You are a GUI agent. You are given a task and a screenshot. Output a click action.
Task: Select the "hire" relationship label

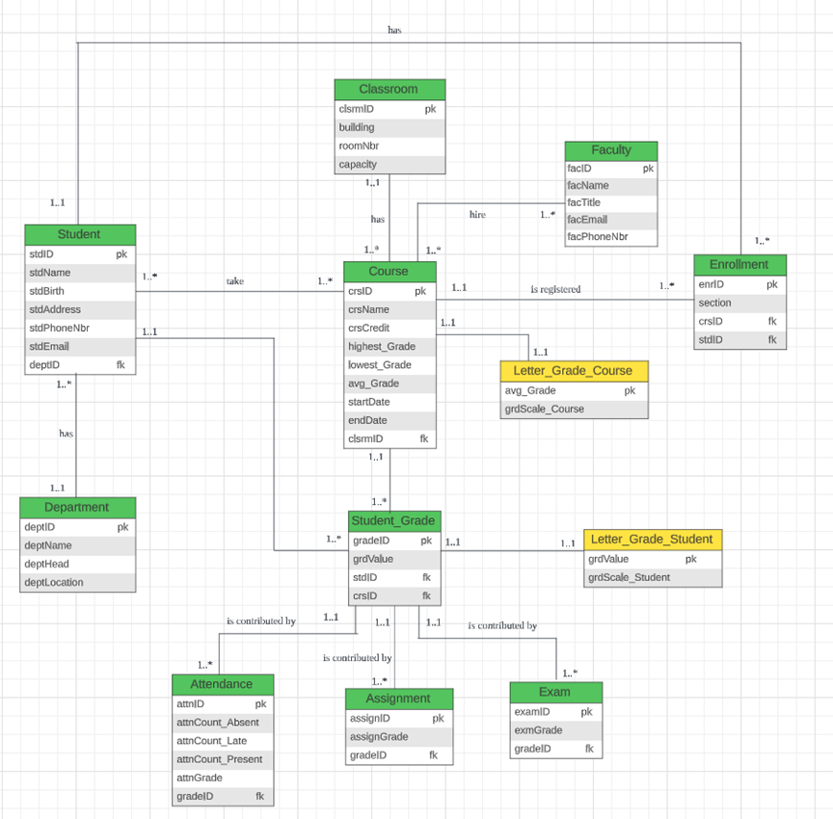477,214
